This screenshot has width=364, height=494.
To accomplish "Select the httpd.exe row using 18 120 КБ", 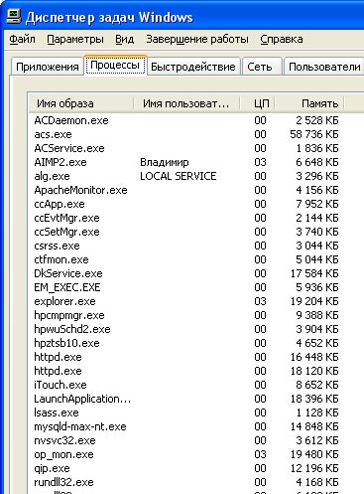I will click(x=186, y=371).
